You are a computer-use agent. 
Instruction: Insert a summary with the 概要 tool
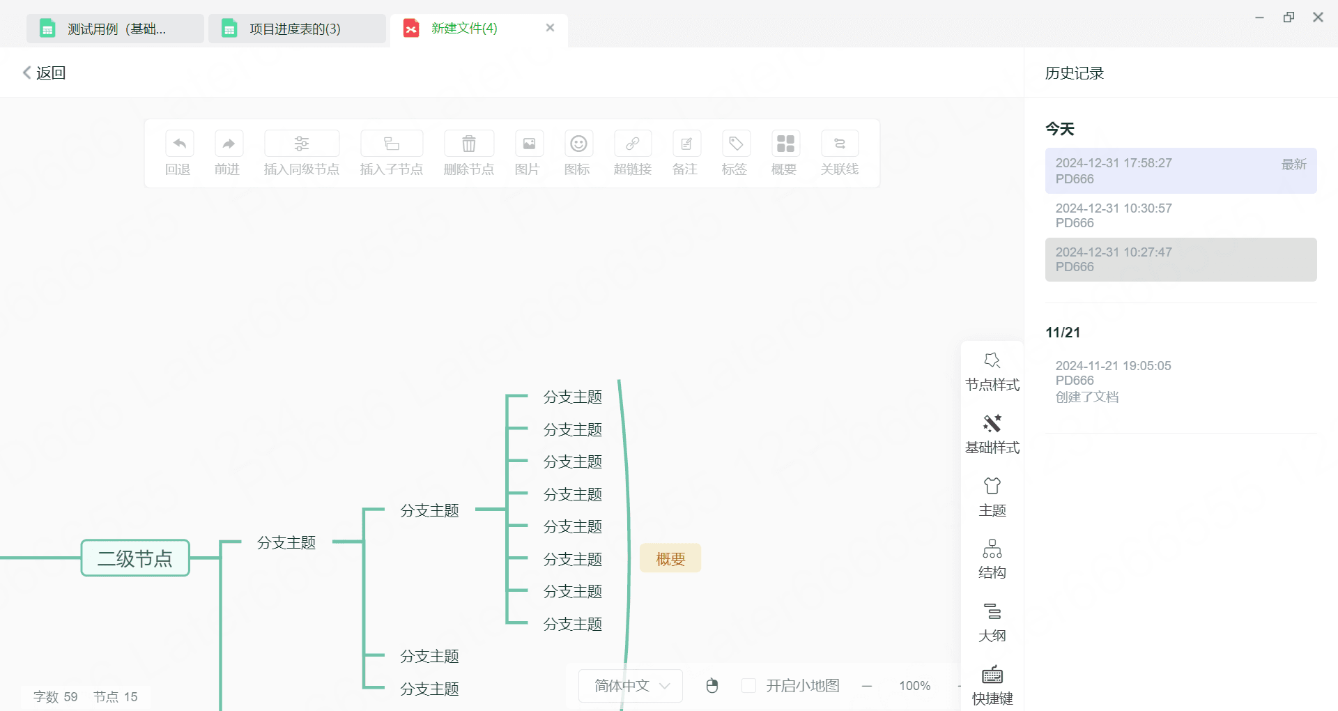pyautogui.click(x=785, y=144)
